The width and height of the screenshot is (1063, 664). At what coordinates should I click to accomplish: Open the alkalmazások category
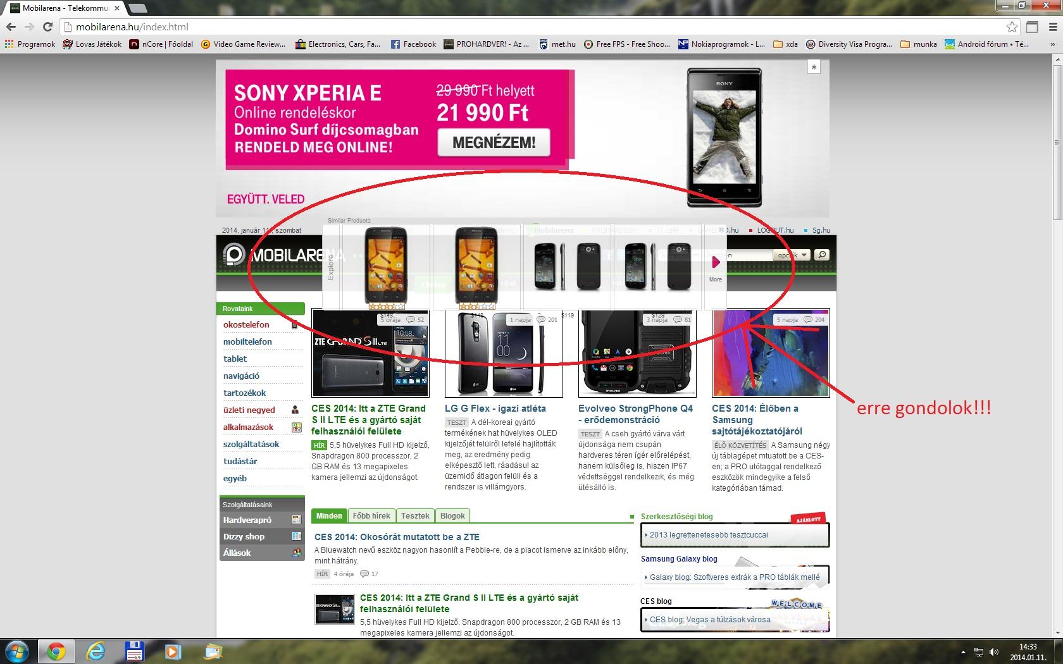[x=248, y=427]
